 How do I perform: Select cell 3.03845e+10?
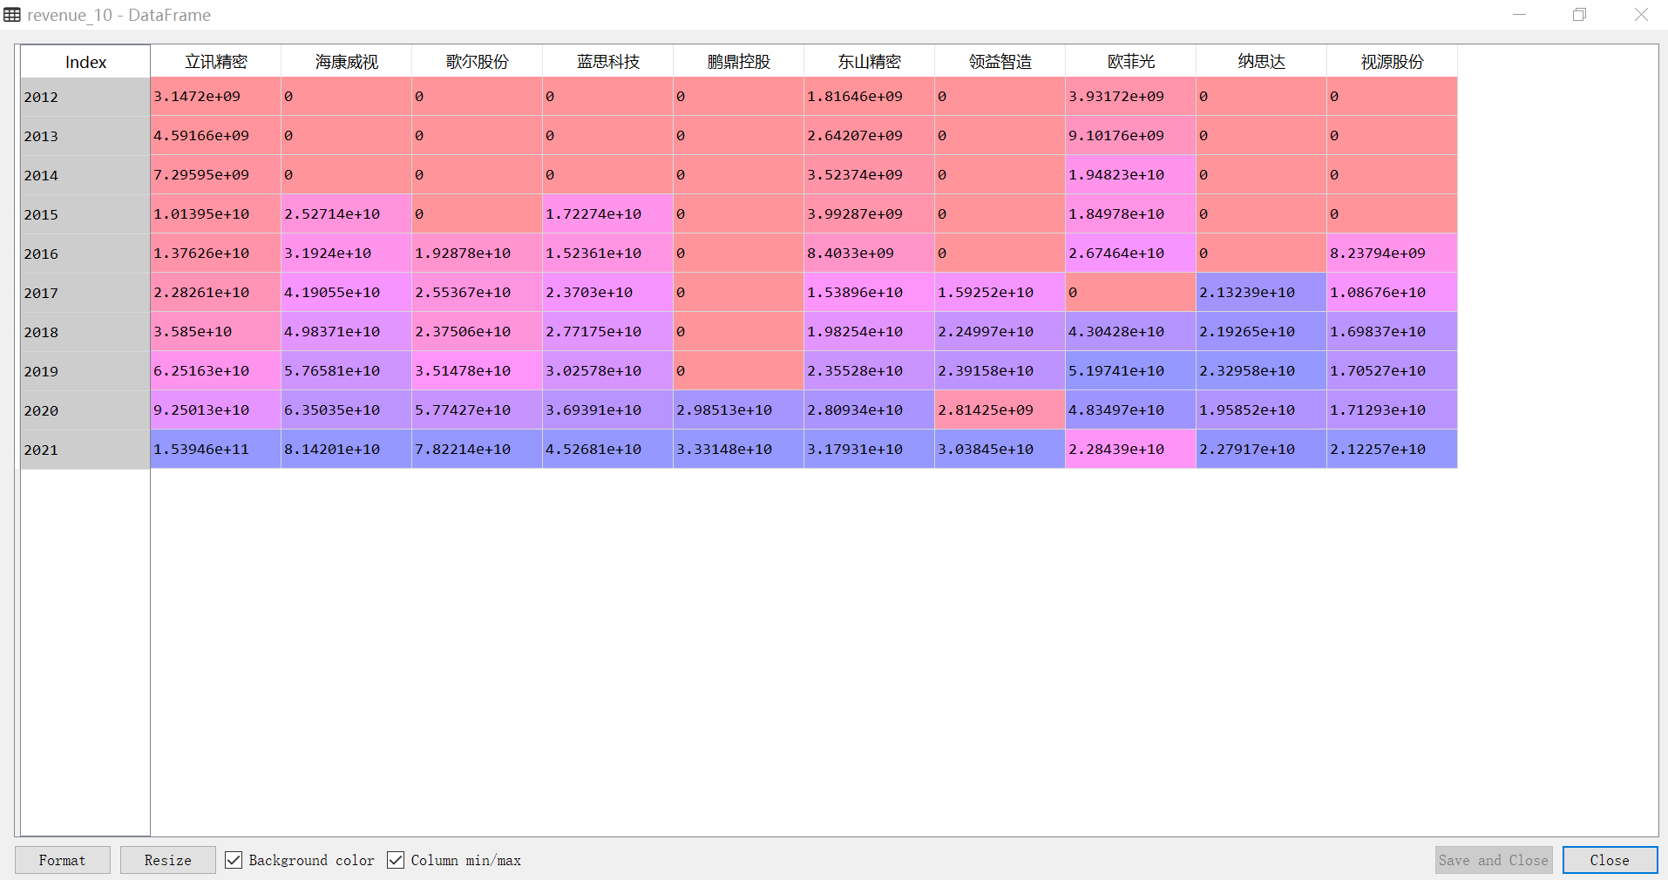click(1000, 450)
